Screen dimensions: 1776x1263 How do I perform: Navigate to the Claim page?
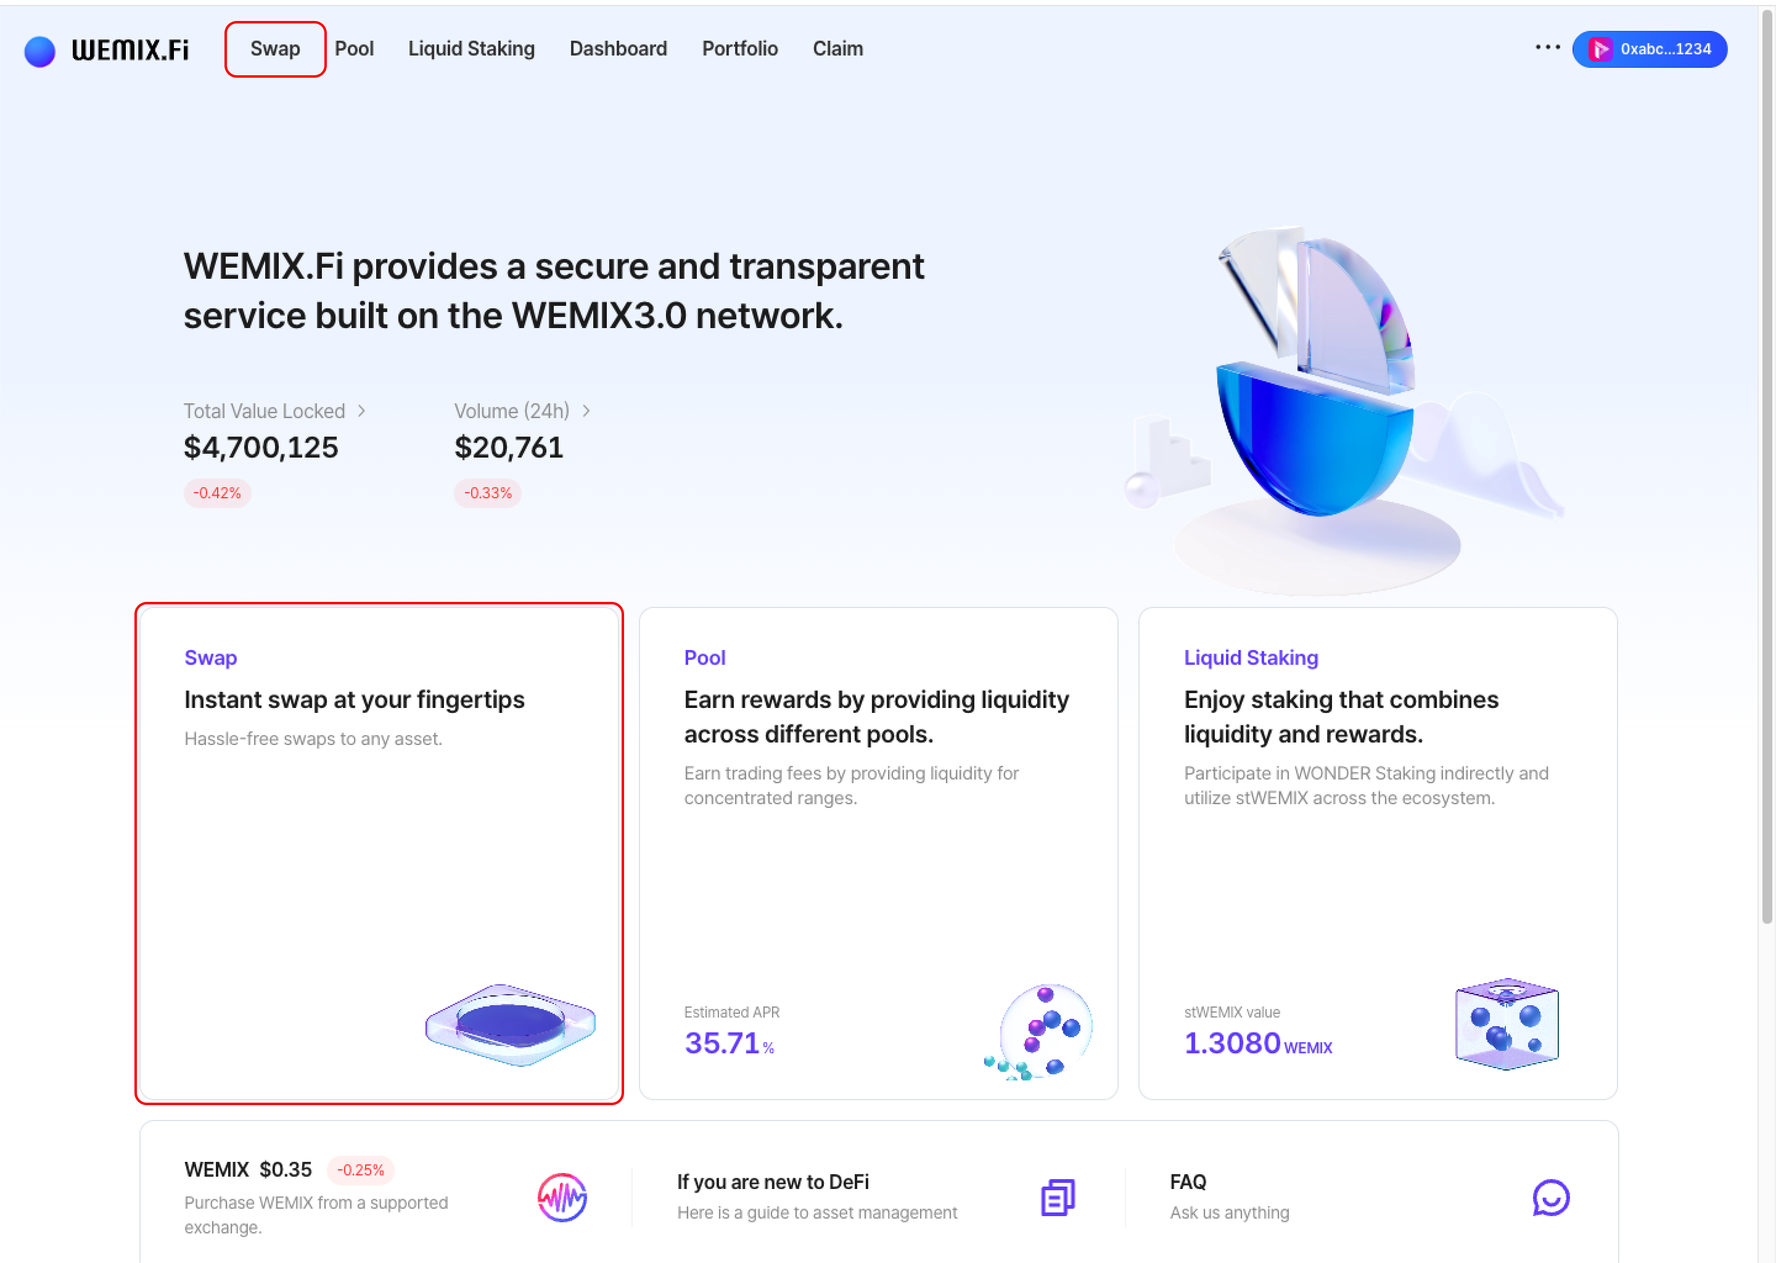837,49
